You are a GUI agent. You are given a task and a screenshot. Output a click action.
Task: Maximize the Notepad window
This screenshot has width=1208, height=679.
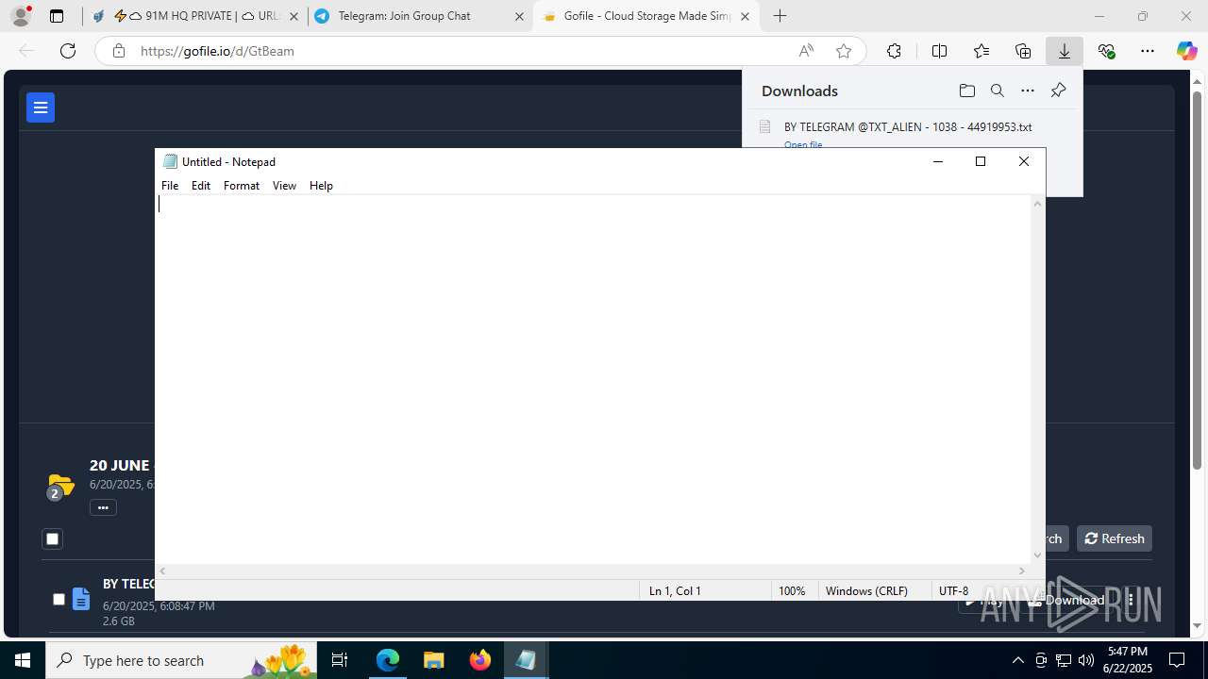(981, 161)
